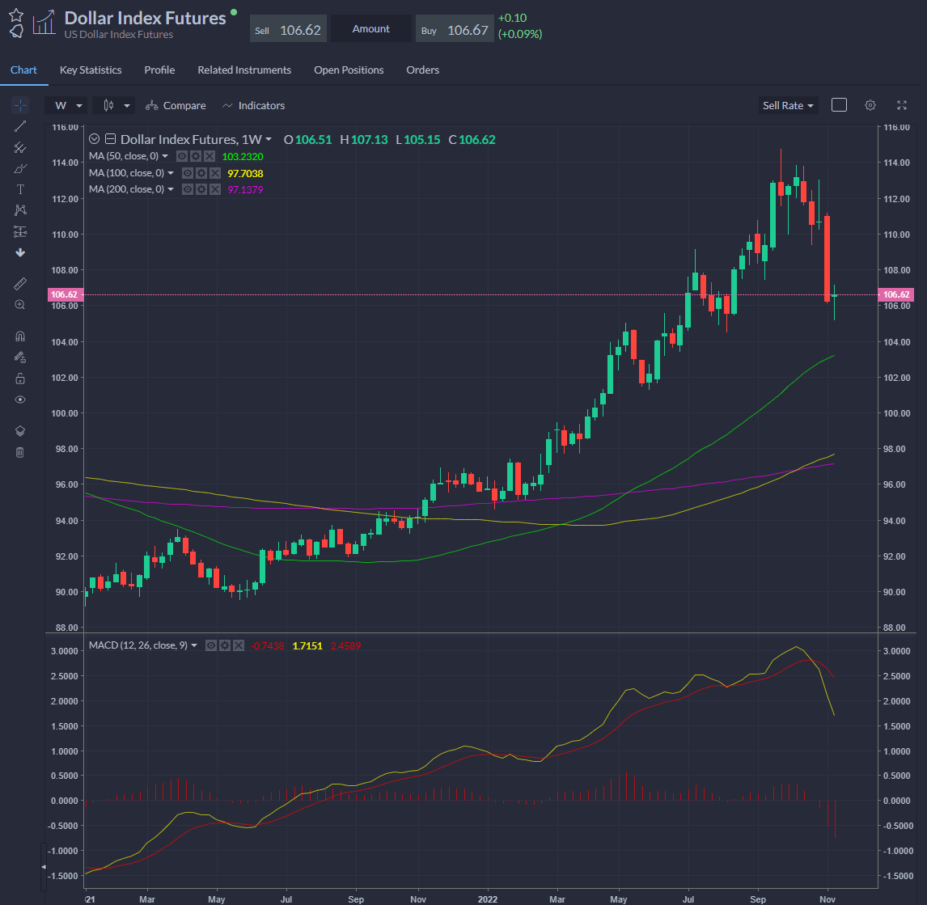Image resolution: width=927 pixels, height=905 pixels.
Task: Hide the MA 50 indicator line
Action: (x=182, y=156)
